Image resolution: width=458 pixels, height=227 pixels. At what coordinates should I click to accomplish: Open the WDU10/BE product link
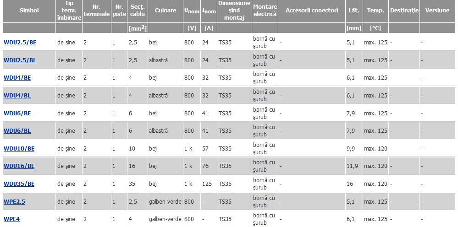point(19,149)
